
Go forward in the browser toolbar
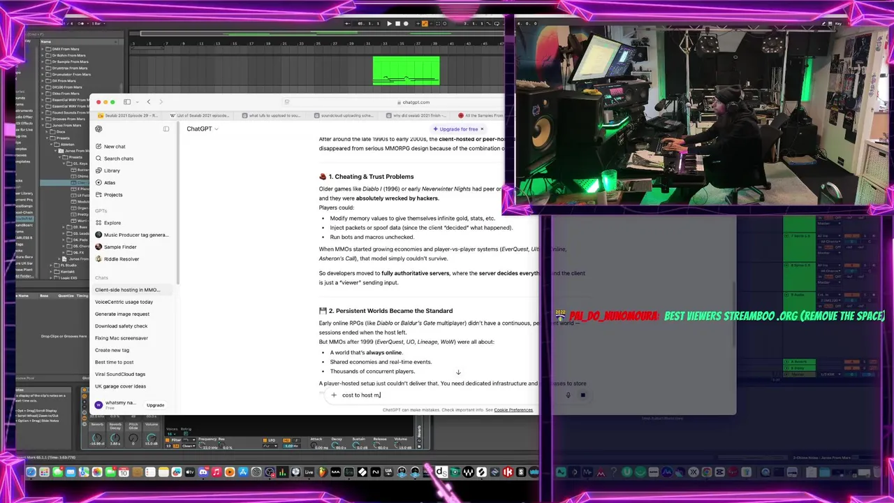point(161,102)
